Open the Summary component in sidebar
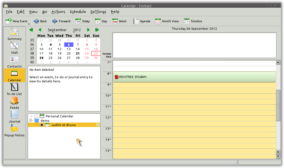Screen dimensions: 284x168 click(15, 34)
